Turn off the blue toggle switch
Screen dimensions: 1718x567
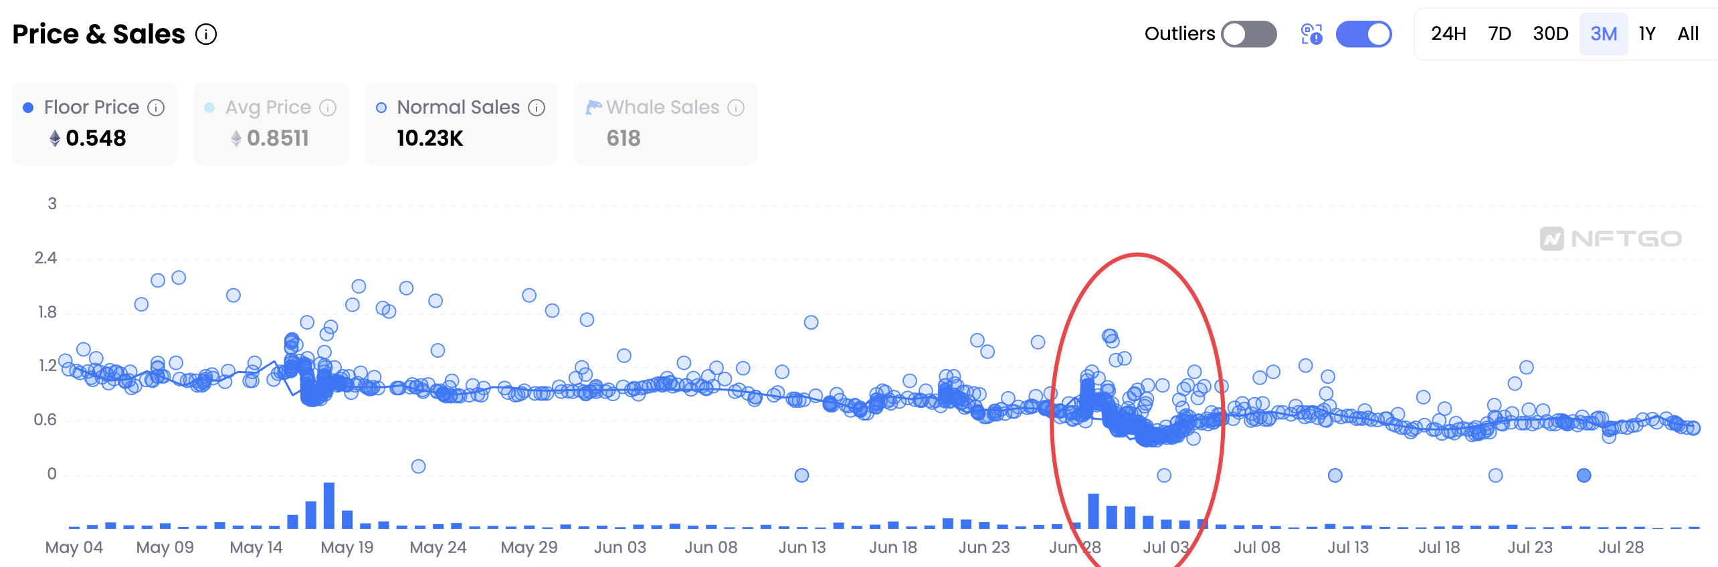click(1363, 34)
